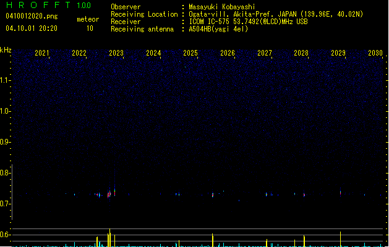Click the 2021 time axis marker
The height and width of the screenshot is (247, 389).
coord(42,53)
